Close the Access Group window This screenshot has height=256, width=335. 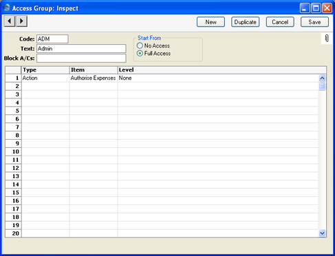tap(327, 8)
